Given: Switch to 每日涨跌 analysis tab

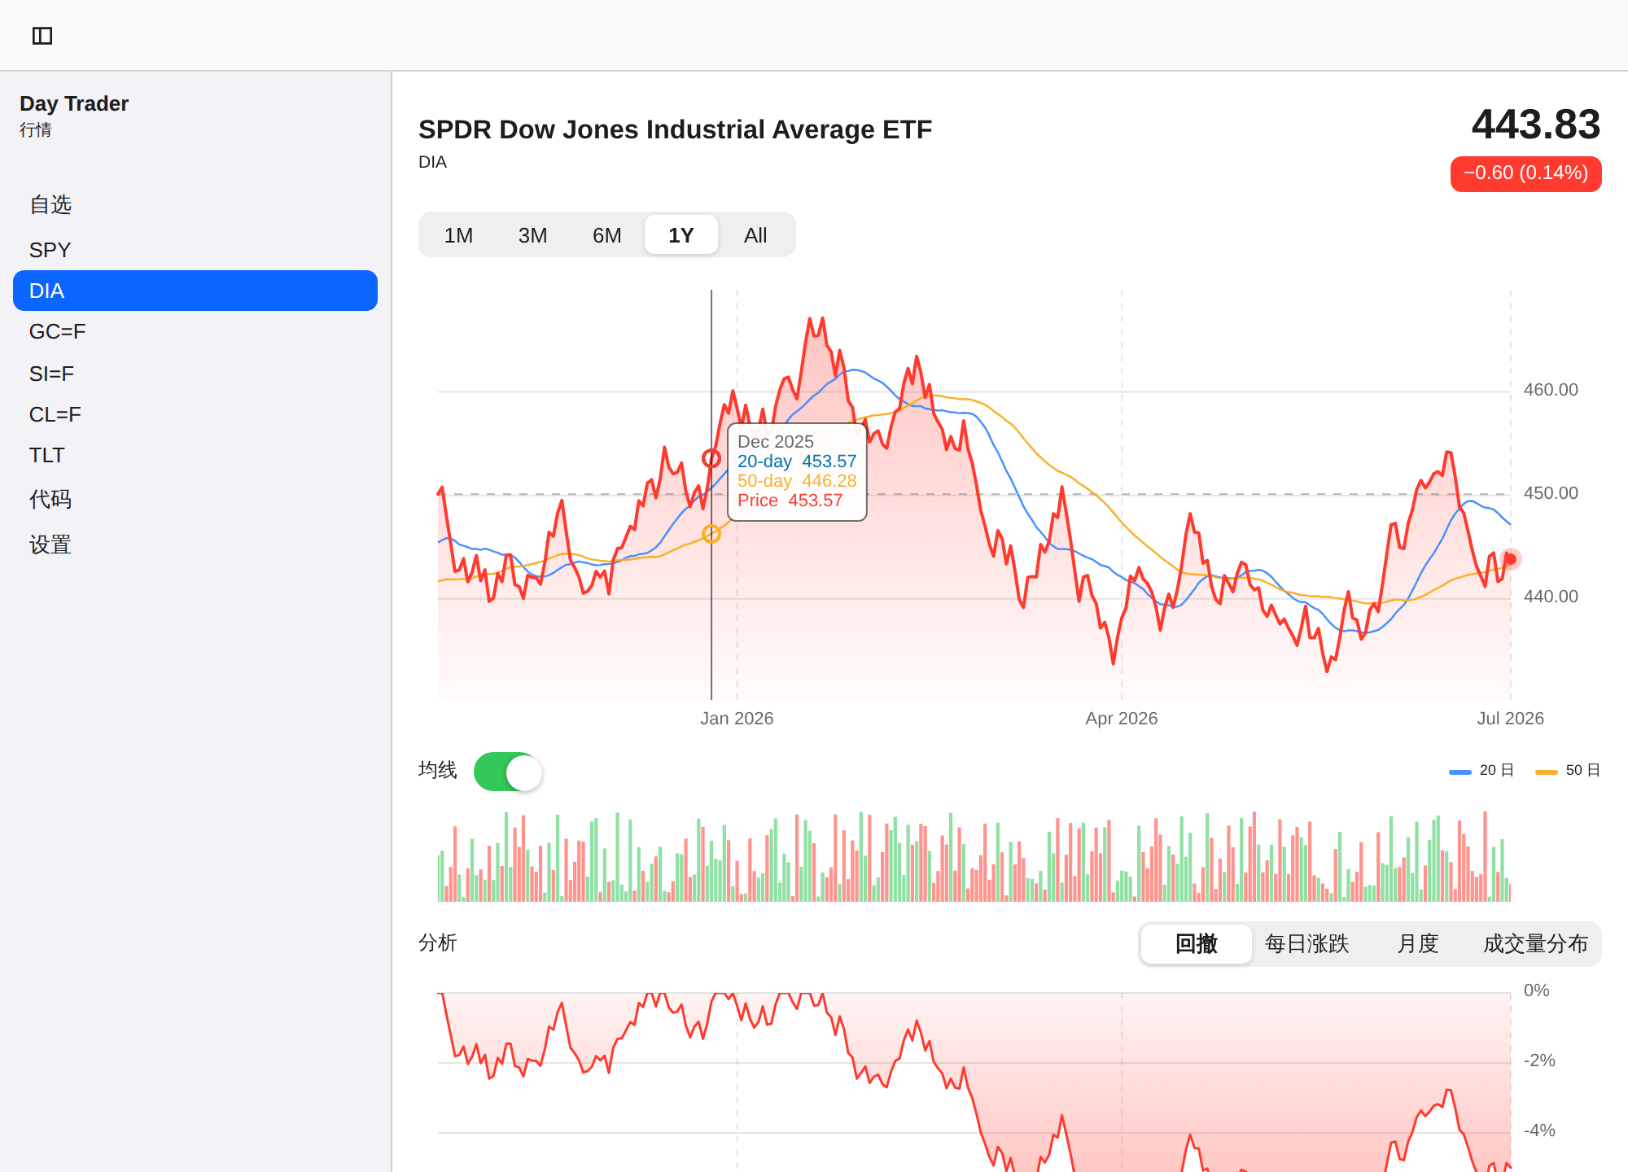Looking at the screenshot, I should 1307,944.
